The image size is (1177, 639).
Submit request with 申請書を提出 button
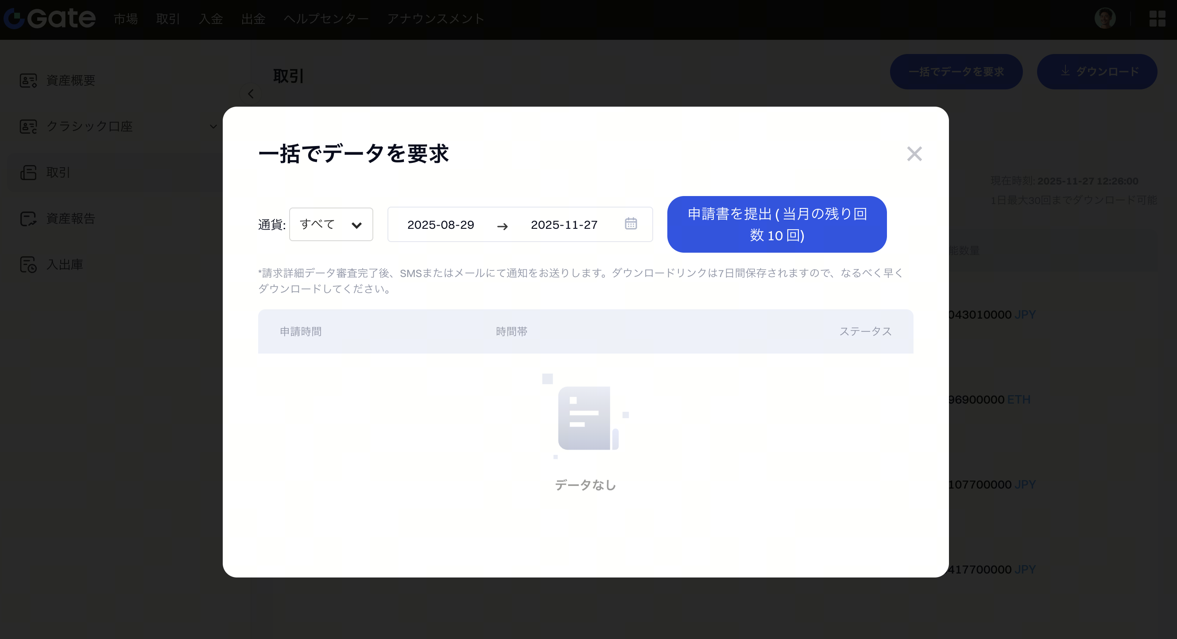coord(777,224)
